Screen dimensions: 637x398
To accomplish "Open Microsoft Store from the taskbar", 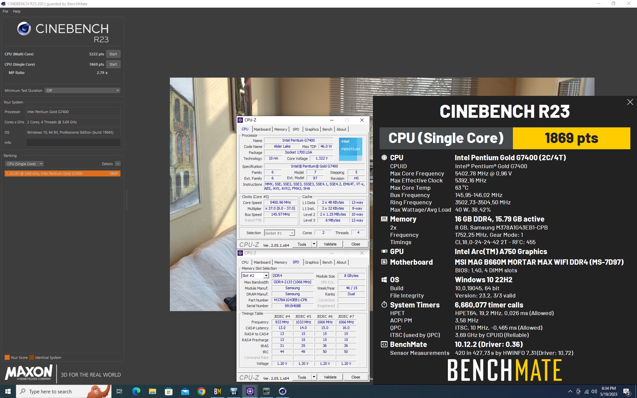I will (x=169, y=391).
